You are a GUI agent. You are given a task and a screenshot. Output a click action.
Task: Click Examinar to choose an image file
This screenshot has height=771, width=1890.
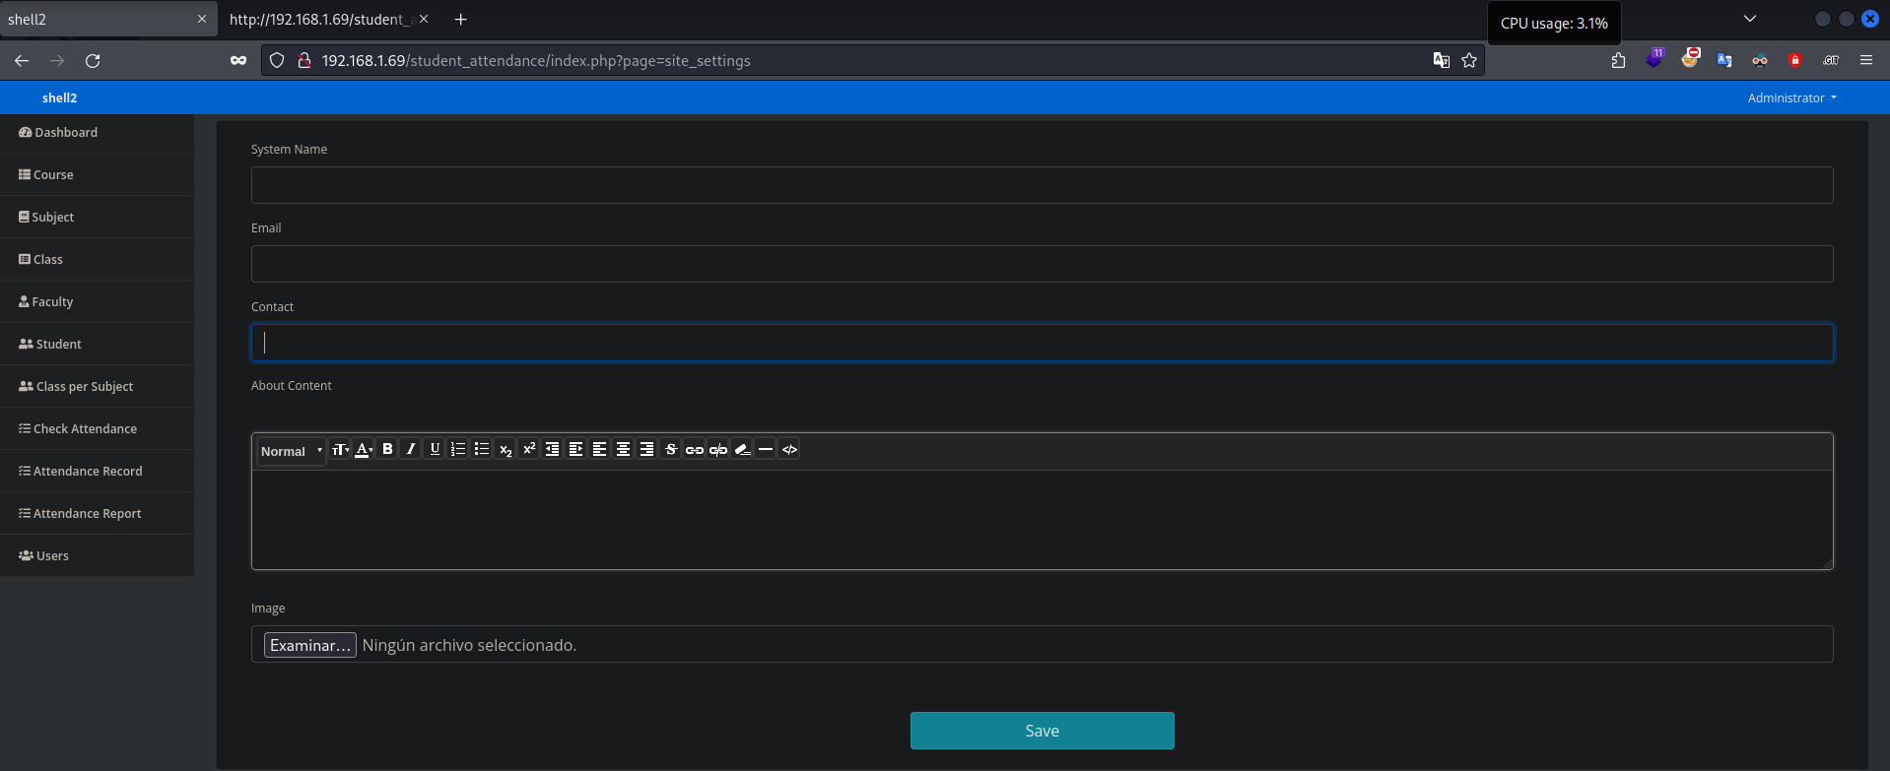pos(309,645)
